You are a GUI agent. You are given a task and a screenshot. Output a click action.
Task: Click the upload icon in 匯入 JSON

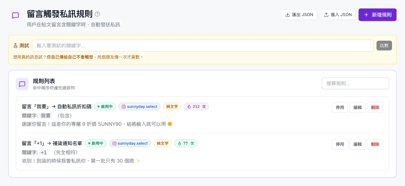[x=326, y=15]
